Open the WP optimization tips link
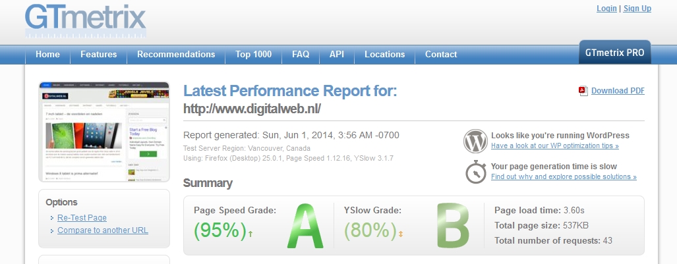Viewport: 677px width, 264px height. pyautogui.click(x=555, y=145)
